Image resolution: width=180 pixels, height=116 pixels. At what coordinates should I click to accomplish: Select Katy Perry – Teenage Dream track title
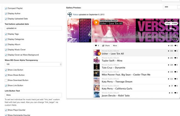(x=117, y=82)
